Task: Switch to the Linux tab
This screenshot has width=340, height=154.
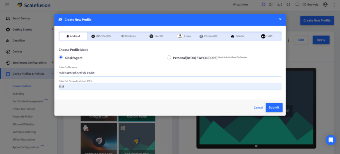Action: [184, 36]
